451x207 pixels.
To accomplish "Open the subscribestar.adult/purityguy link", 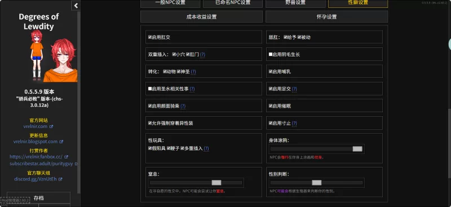I will (42, 164).
